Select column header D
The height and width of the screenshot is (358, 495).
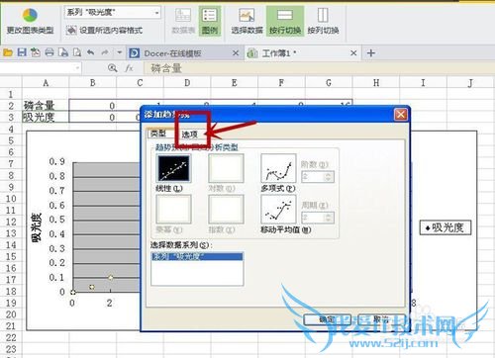187,83
